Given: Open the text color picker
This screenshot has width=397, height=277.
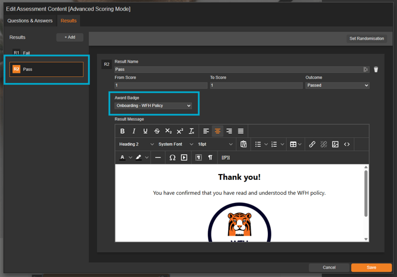Looking at the screenshot, I should pos(123,157).
